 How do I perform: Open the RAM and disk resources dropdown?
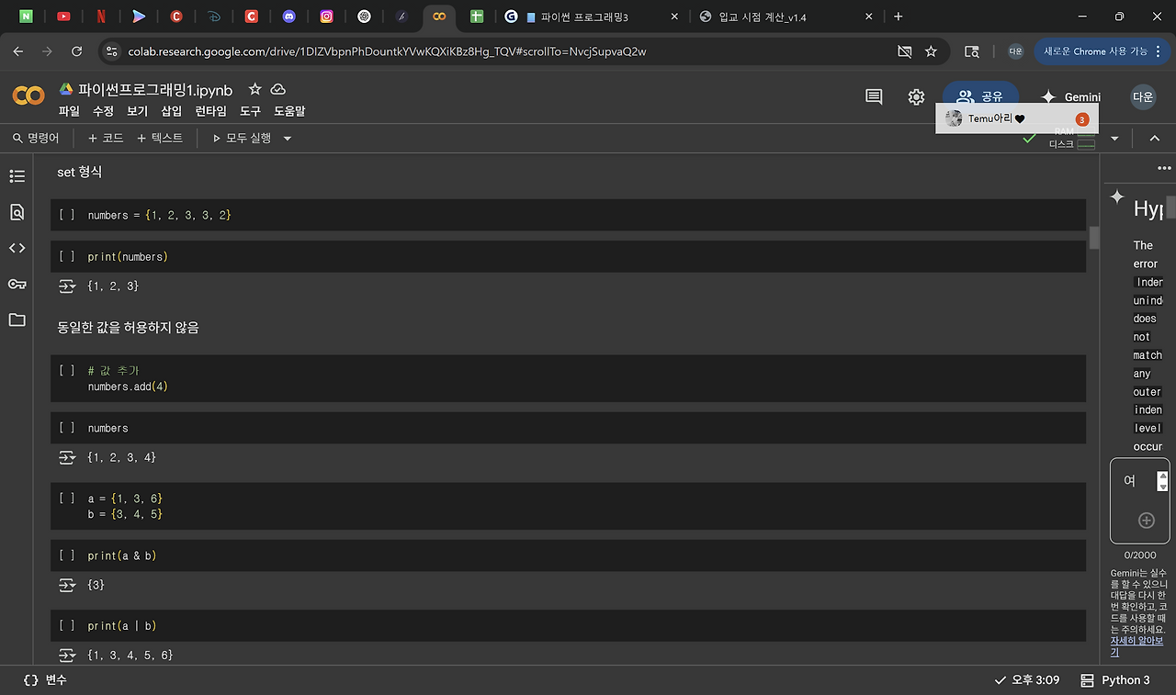pos(1114,139)
